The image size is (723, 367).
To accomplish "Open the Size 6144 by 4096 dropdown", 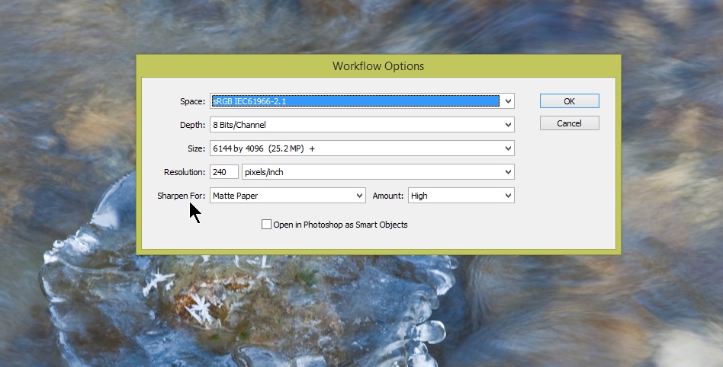I will click(362, 148).
